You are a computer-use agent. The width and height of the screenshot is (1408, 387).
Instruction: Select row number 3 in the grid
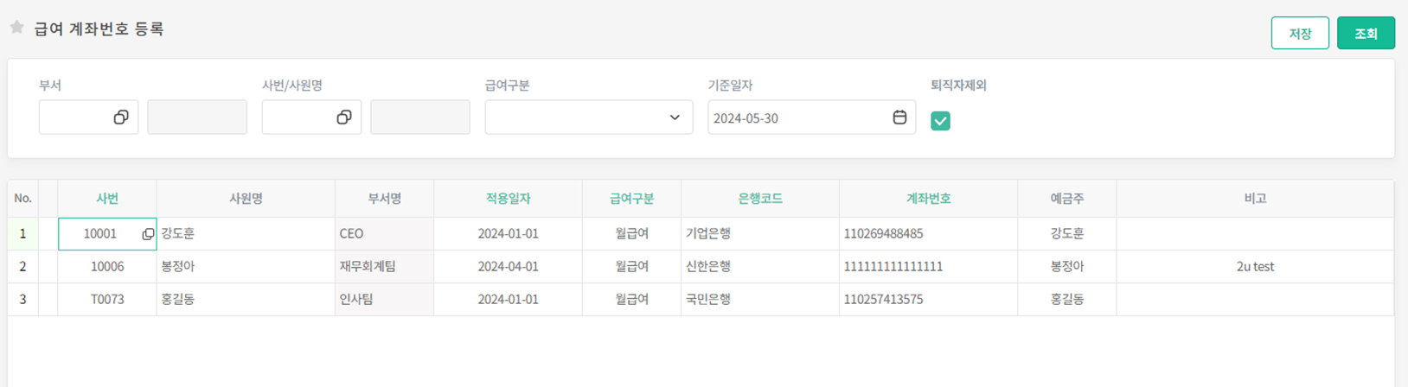coord(22,300)
